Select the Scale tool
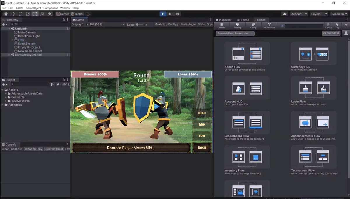350x199 pixels. pyautogui.click(x=28, y=14)
